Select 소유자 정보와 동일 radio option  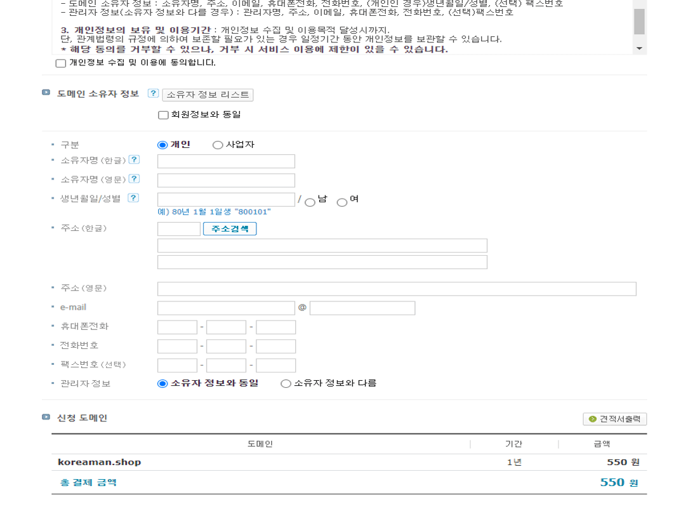point(162,384)
